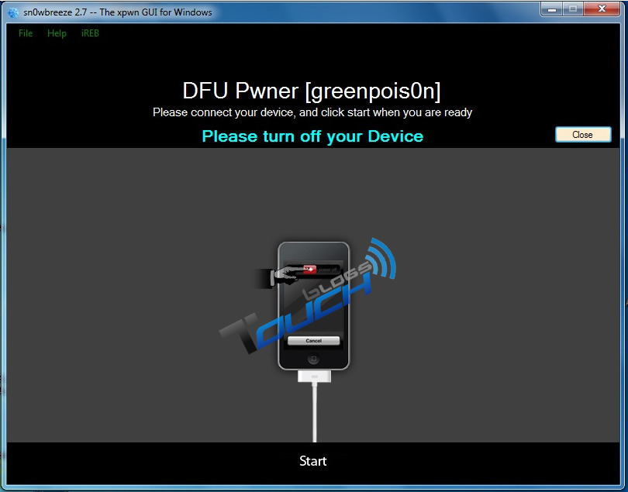This screenshot has width=628, height=492.
Task: Open the Help menu
Action: point(57,33)
